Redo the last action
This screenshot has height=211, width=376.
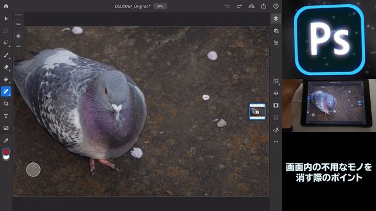click(239, 6)
